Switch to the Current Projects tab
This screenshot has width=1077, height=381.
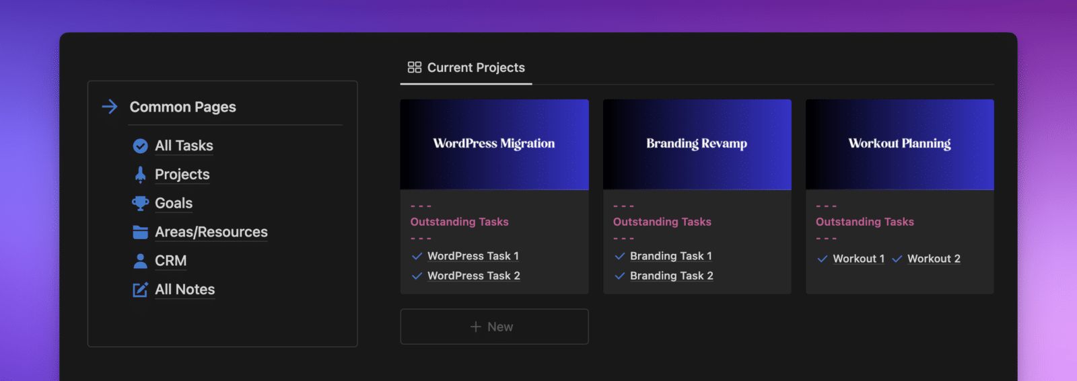(x=475, y=68)
